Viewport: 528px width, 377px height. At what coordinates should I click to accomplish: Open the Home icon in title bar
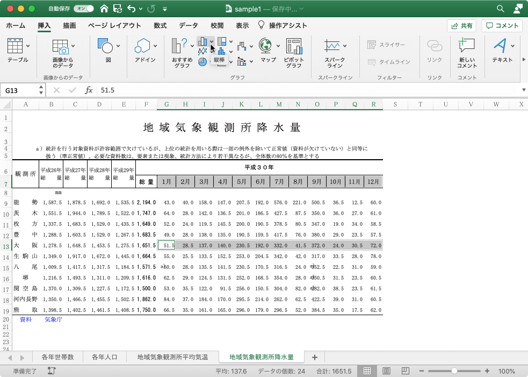pyautogui.click(x=104, y=9)
